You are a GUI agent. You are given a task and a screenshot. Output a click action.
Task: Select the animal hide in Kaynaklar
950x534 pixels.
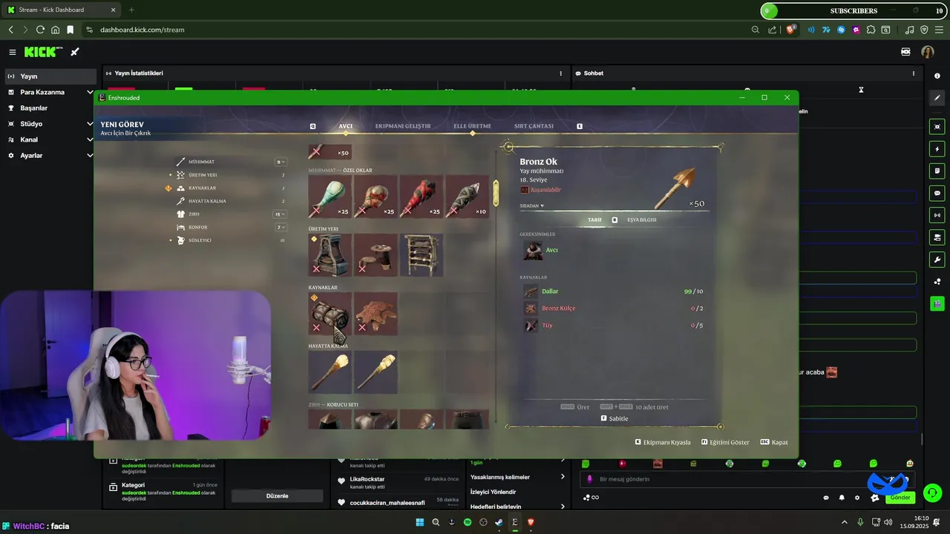tap(376, 313)
